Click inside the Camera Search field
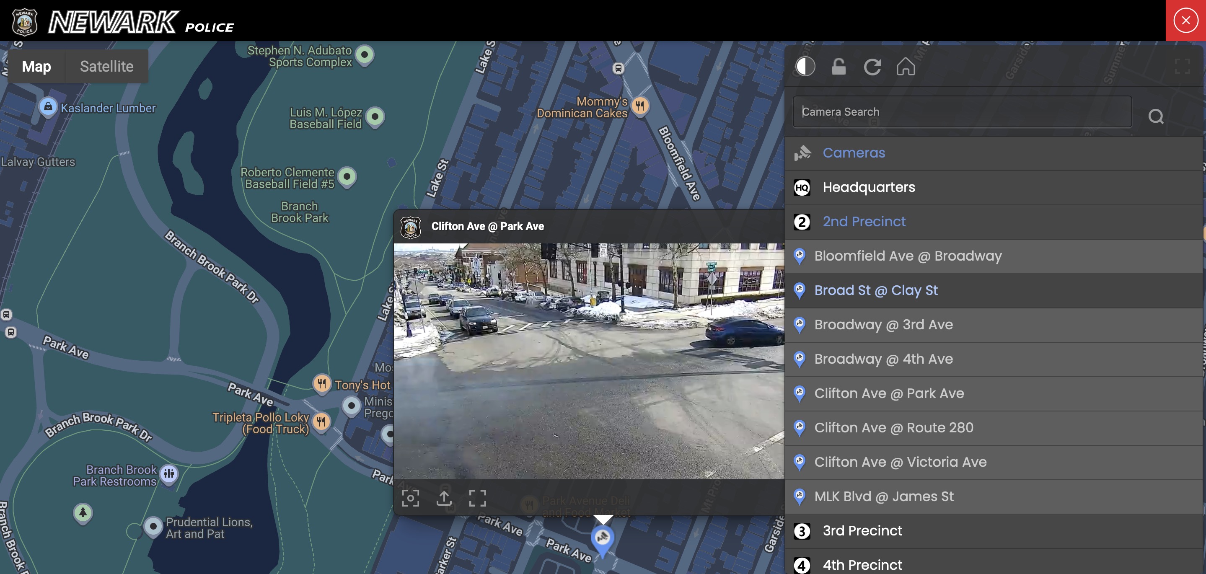The image size is (1206, 574). pyautogui.click(x=961, y=111)
